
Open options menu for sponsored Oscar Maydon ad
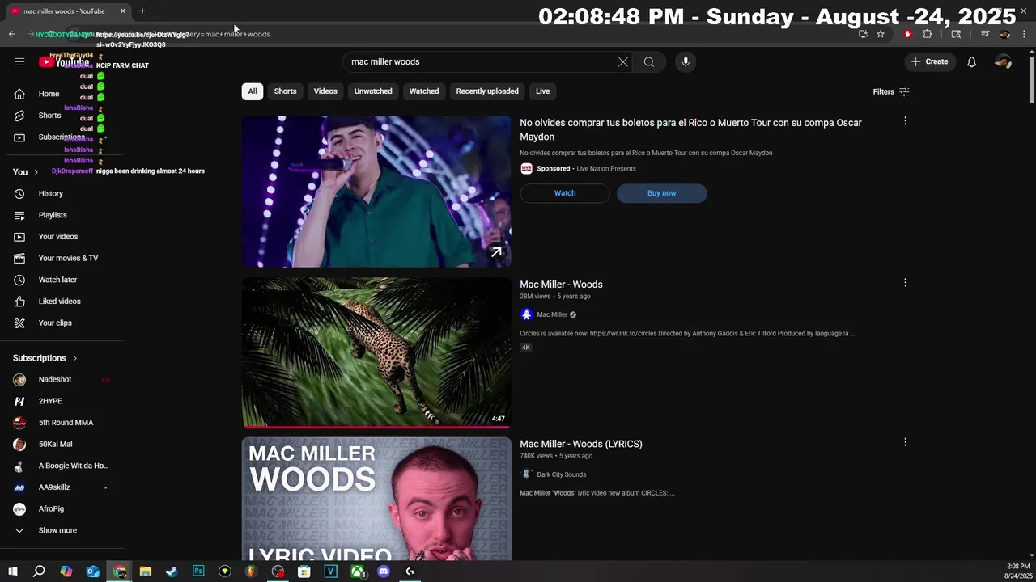point(905,121)
